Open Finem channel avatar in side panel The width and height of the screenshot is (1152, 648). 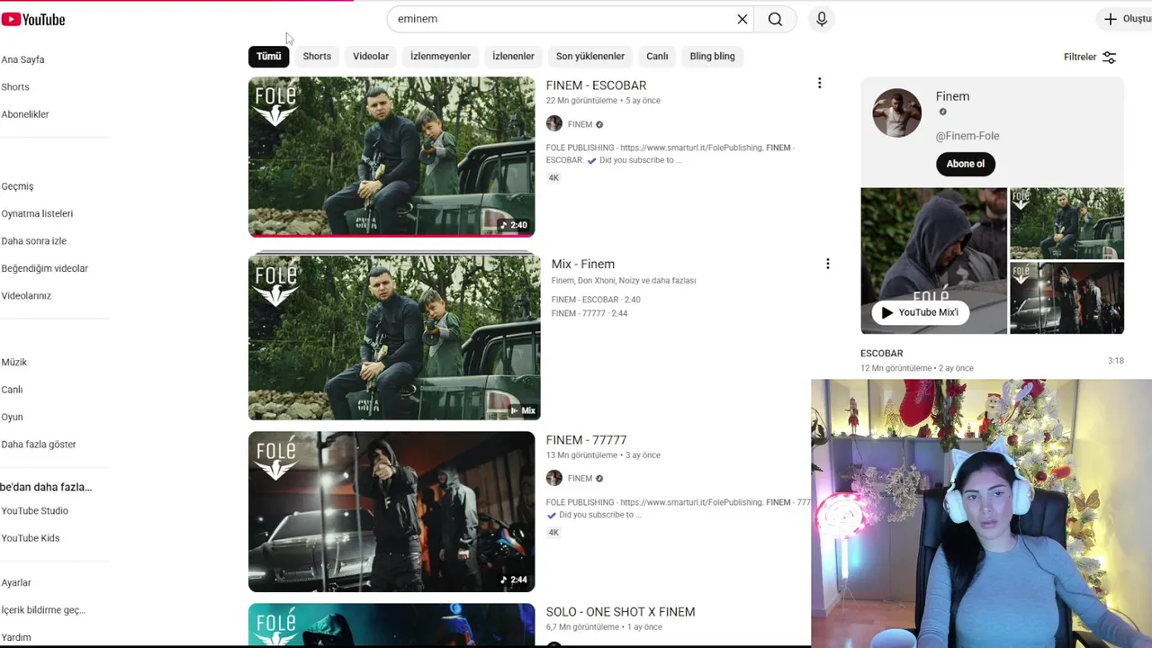896,112
